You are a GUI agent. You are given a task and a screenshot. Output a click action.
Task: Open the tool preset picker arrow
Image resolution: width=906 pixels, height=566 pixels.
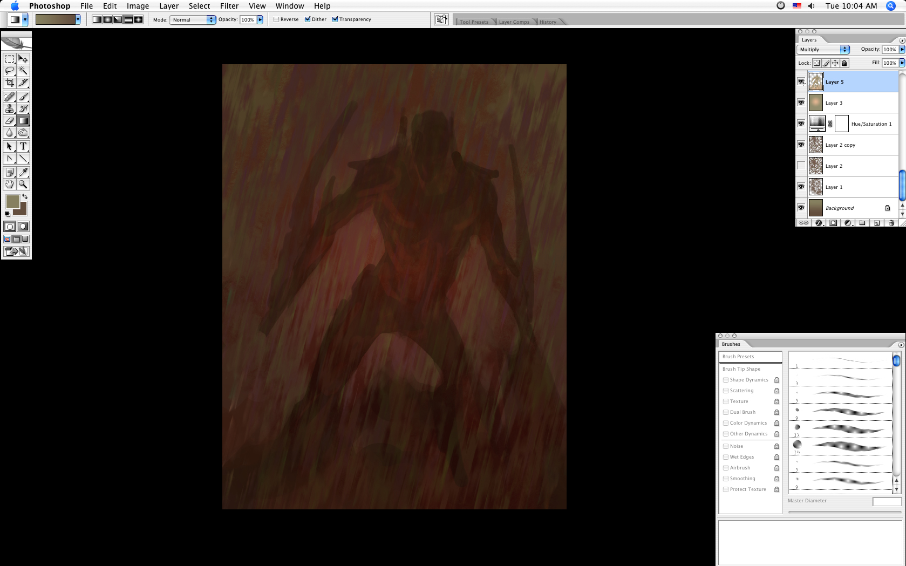(25, 19)
